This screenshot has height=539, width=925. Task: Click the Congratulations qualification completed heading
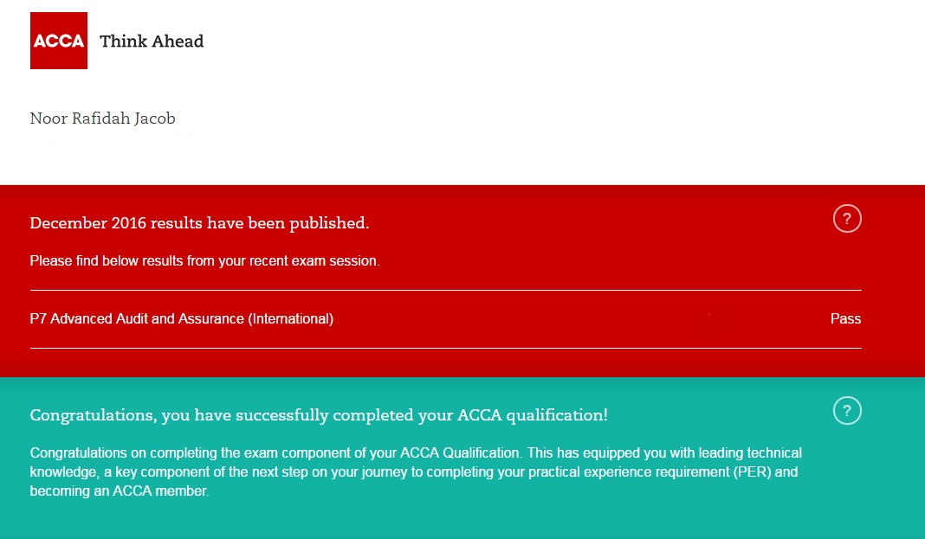coord(319,415)
